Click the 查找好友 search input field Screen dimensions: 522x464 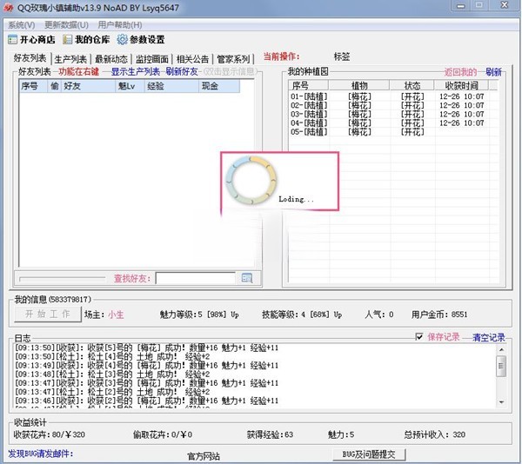coord(195,278)
